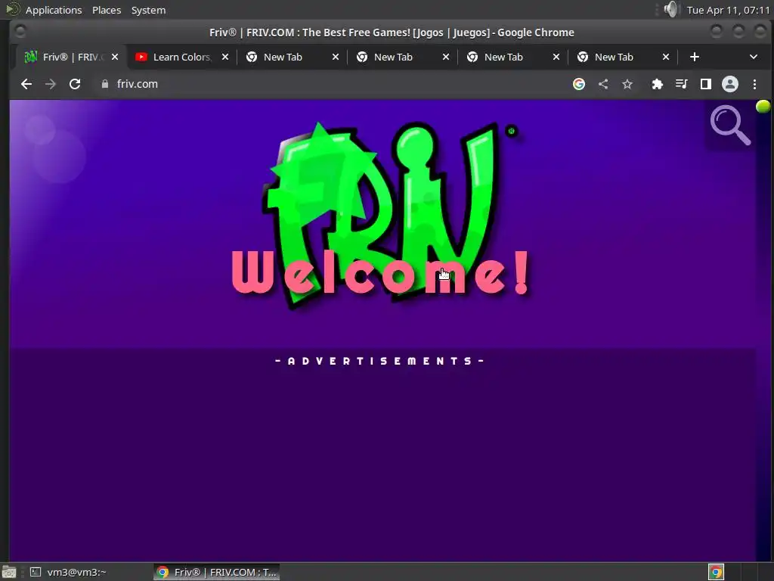Open the Google icon in address bar

pyautogui.click(x=579, y=84)
